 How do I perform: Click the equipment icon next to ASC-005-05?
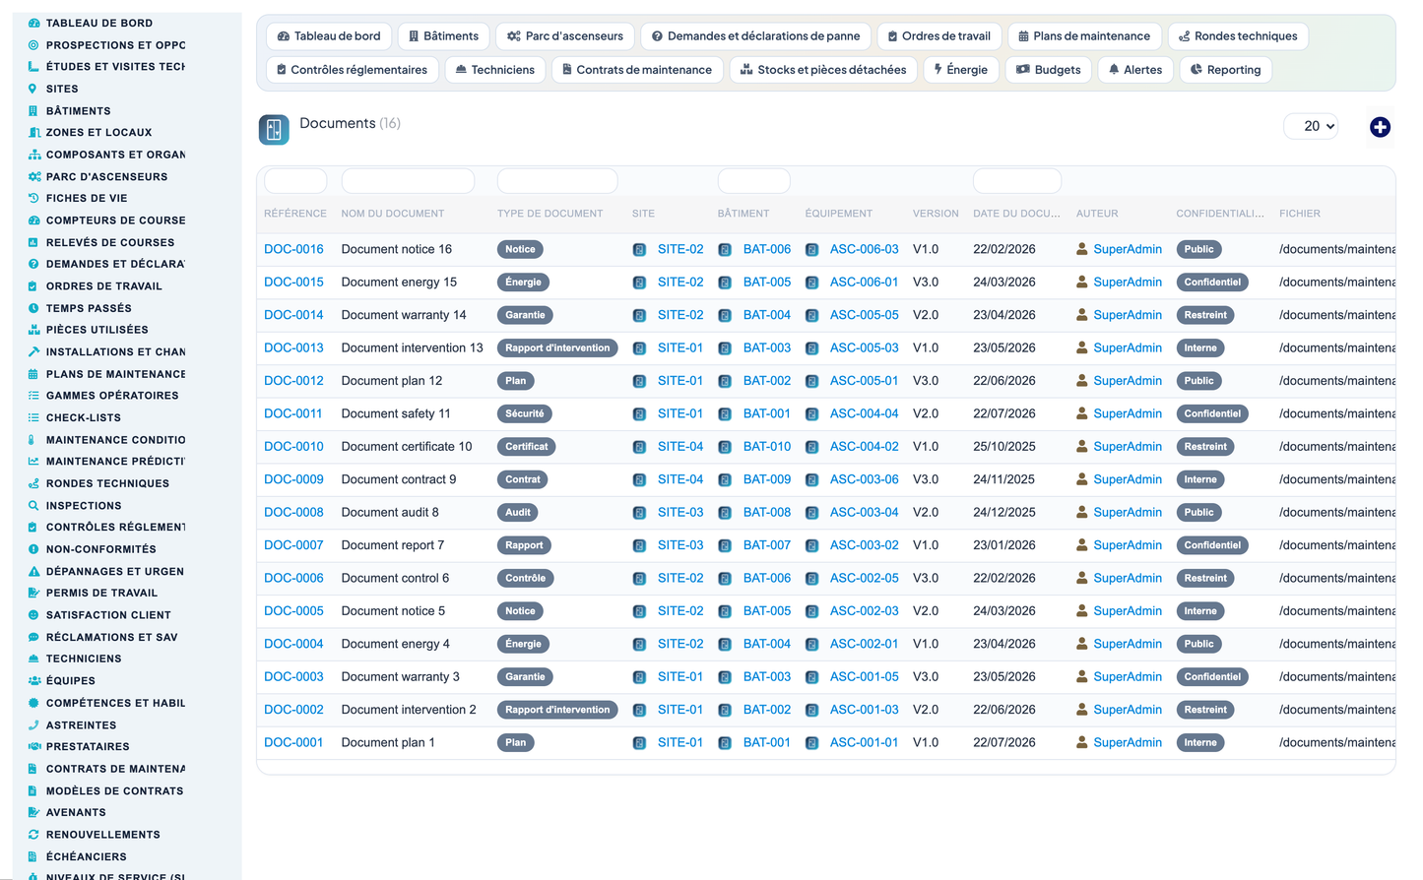812,316
